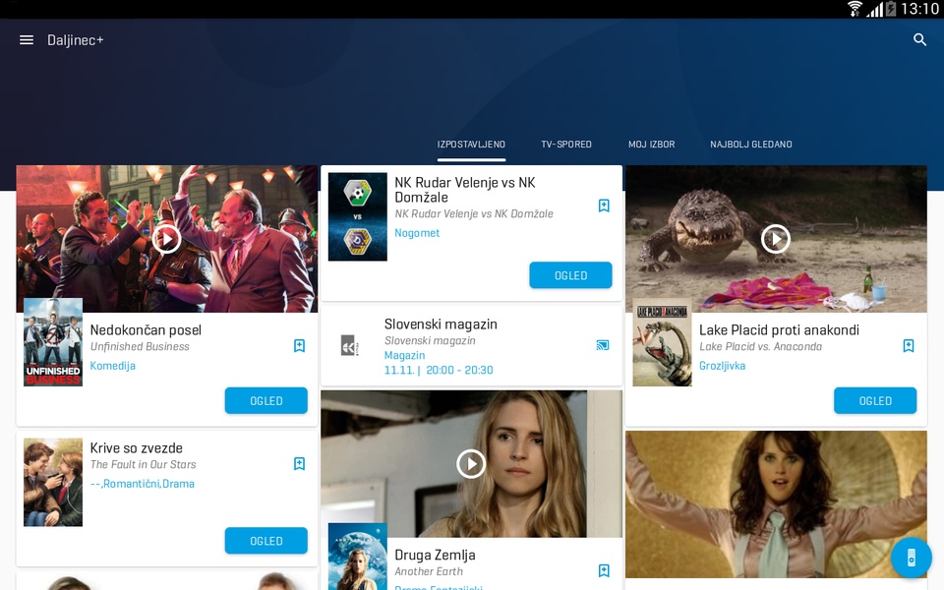Tap Ogled for Lake Placid proti anakondi
The image size is (944, 590).
click(875, 401)
